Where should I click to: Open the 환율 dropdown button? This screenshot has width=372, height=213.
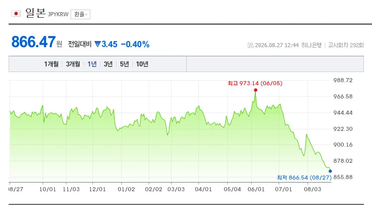tap(80, 15)
